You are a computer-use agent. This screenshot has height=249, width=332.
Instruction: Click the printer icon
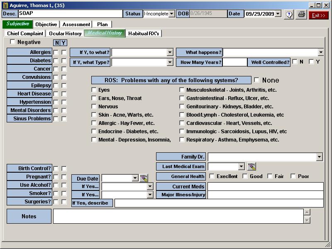pos(302,15)
